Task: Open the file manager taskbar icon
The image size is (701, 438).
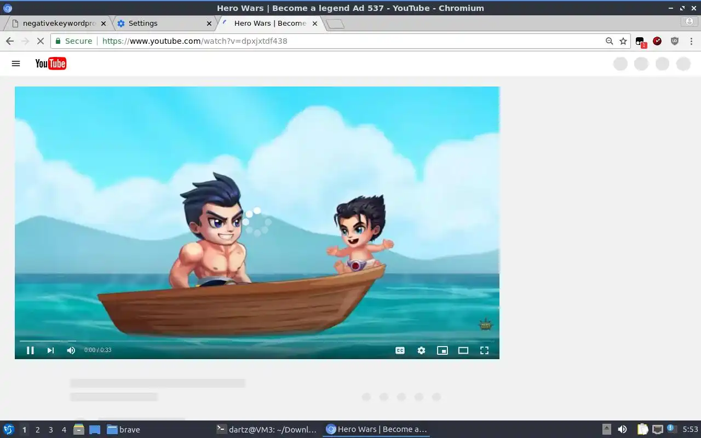Action: point(79,429)
